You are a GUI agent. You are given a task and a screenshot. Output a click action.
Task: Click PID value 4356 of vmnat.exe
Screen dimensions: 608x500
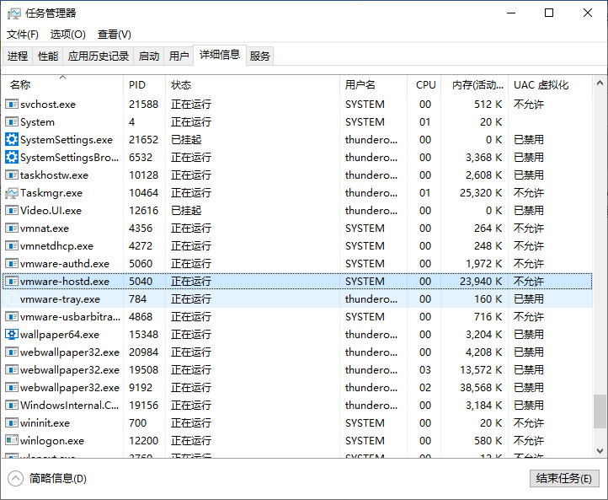coord(141,228)
